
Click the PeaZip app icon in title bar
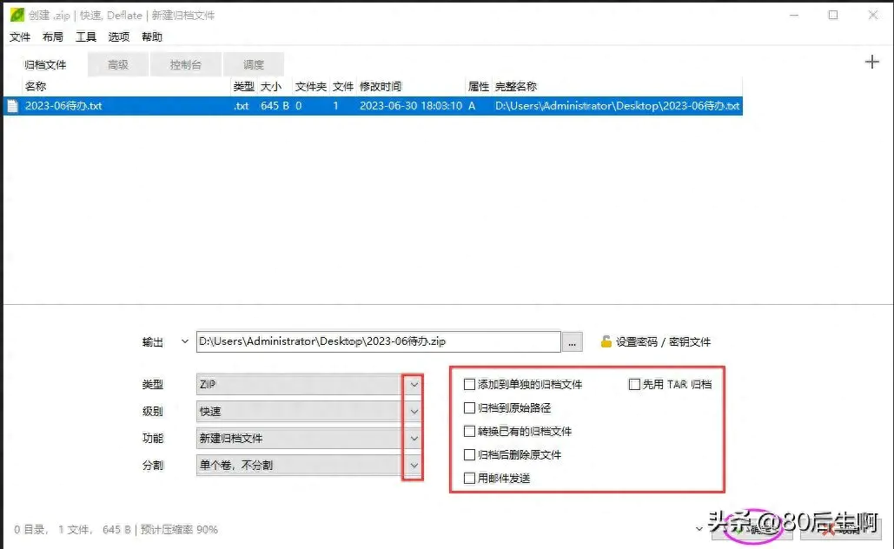click(x=15, y=15)
